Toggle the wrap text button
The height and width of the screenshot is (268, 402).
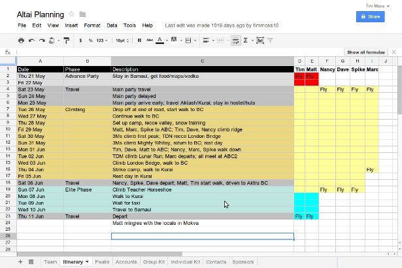tap(235, 41)
